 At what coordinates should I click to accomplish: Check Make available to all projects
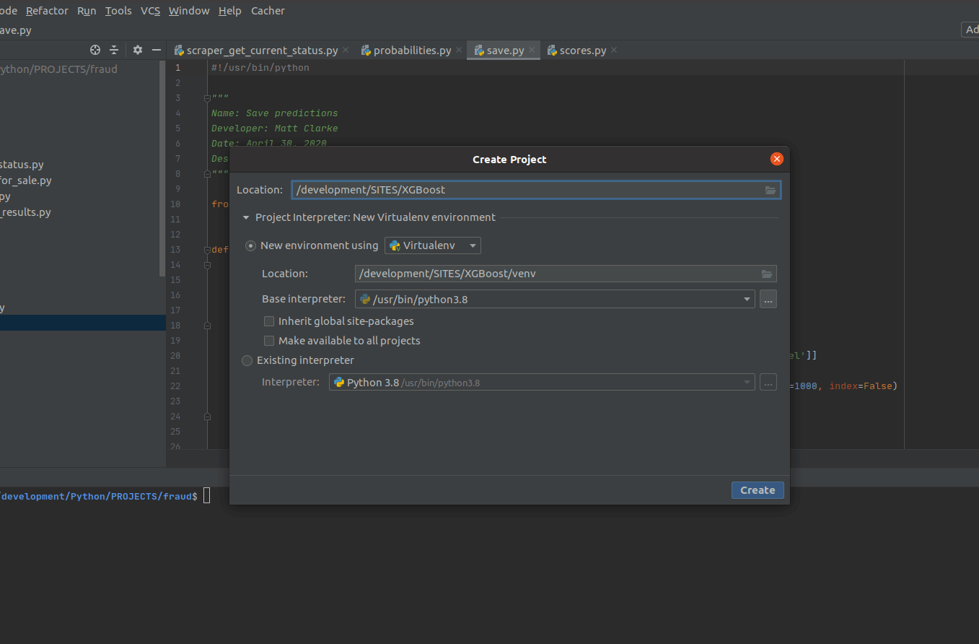tap(269, 341)
